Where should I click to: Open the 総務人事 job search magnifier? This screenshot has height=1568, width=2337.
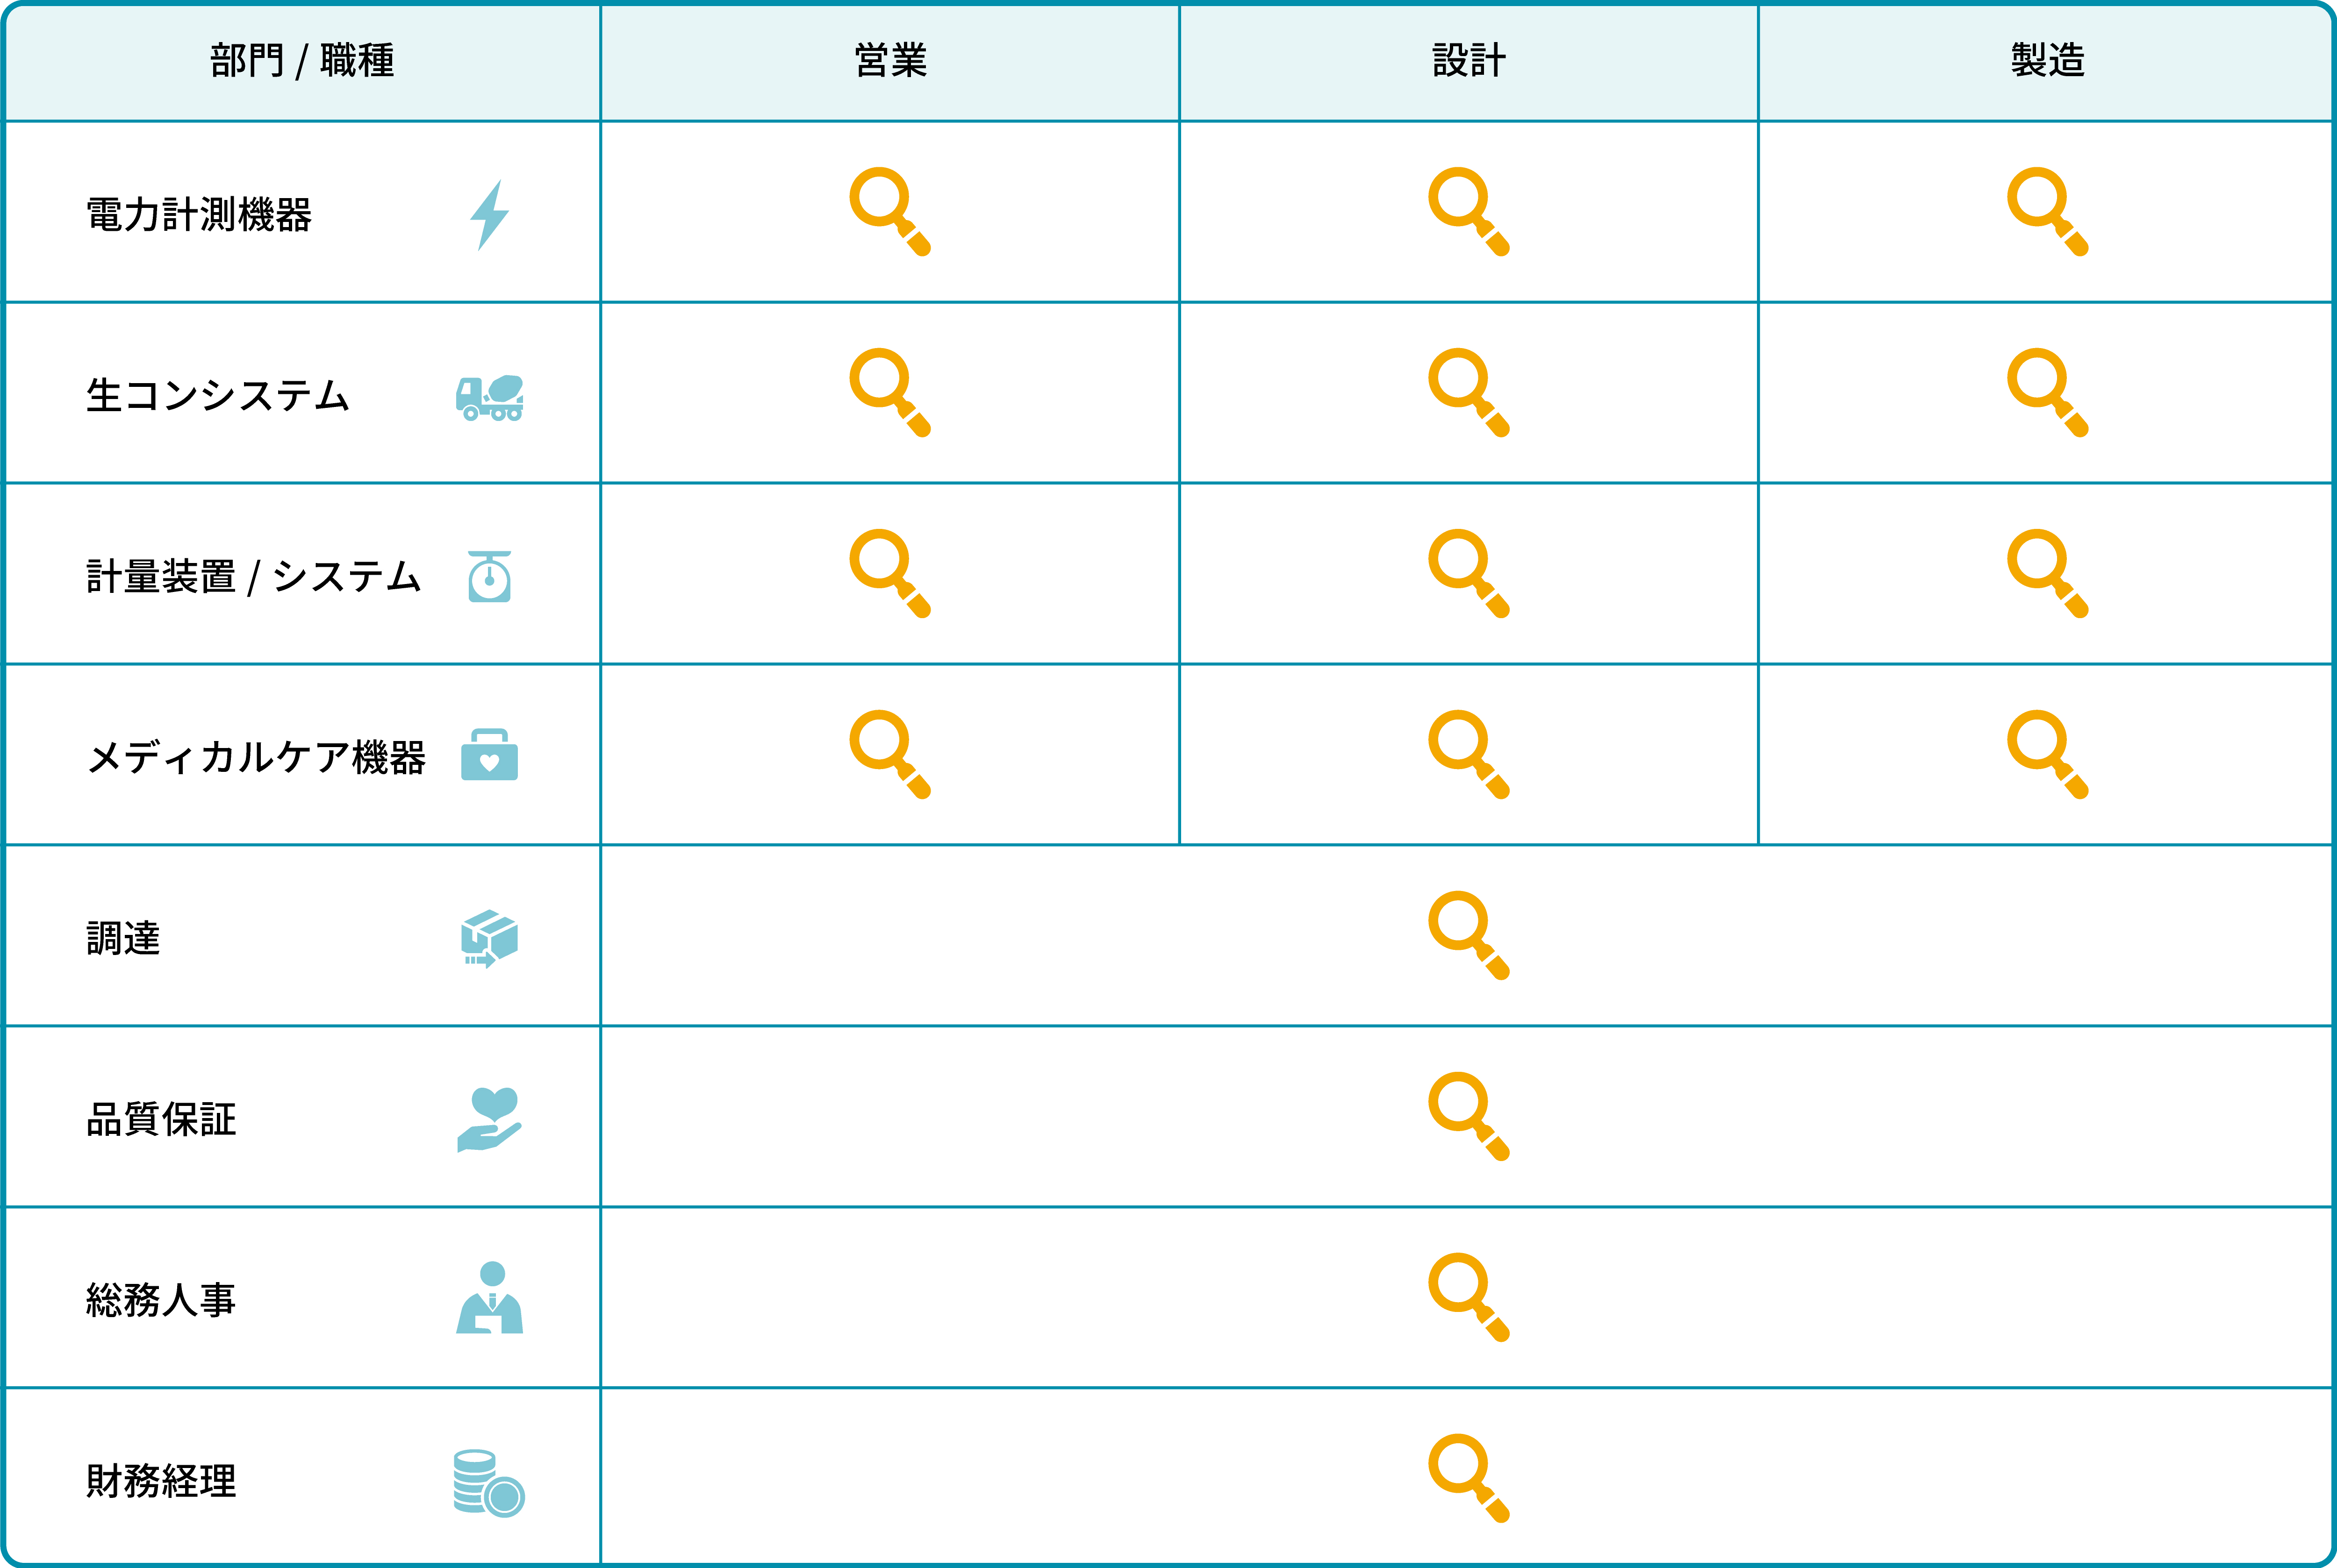(x=1469, y=1298)
